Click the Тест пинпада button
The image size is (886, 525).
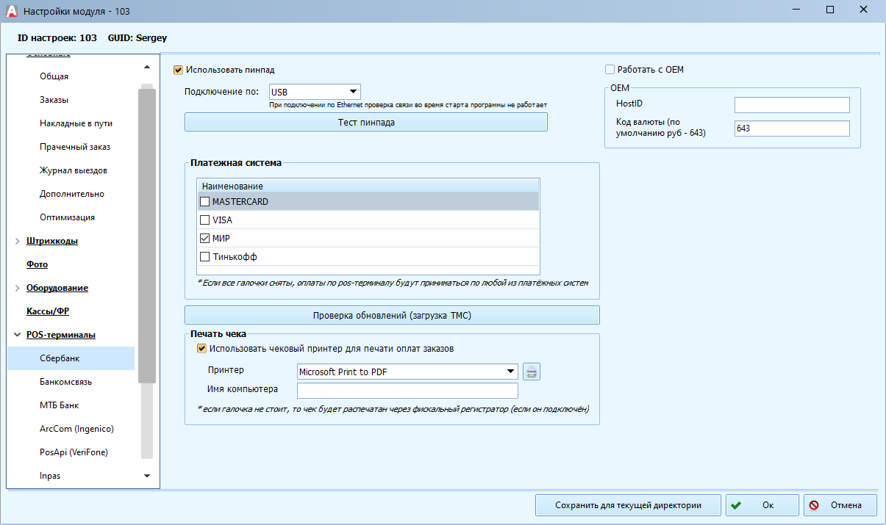366,123
